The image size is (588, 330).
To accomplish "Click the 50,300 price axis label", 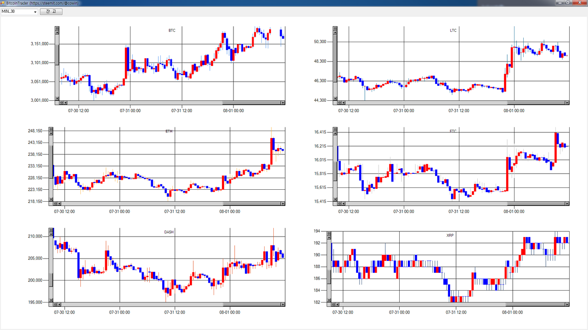I will point(319,42).
